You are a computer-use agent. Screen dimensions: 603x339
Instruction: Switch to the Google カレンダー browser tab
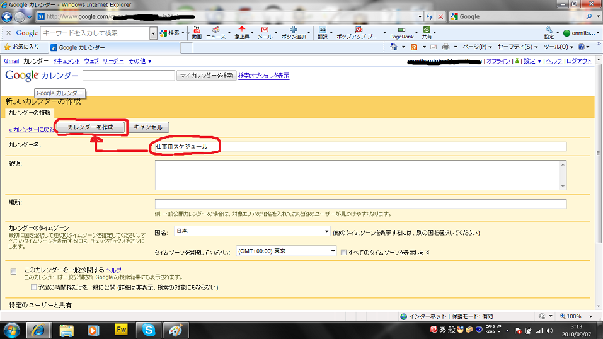[x=114, y=47]
